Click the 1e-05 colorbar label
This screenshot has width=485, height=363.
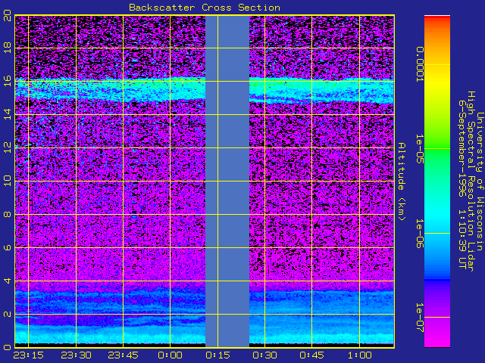point(419,149)
